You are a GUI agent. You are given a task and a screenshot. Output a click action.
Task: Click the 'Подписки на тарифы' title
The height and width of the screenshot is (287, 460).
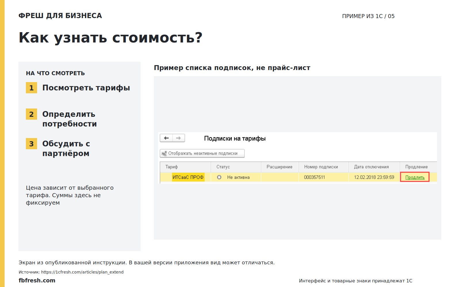coord(235,138)
